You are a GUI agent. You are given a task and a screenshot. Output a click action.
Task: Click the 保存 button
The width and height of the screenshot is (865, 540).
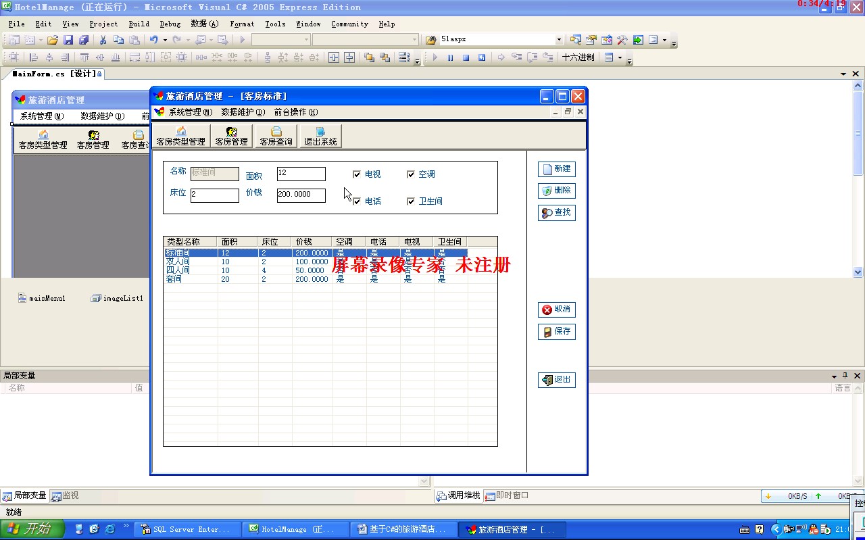[557, 331]
